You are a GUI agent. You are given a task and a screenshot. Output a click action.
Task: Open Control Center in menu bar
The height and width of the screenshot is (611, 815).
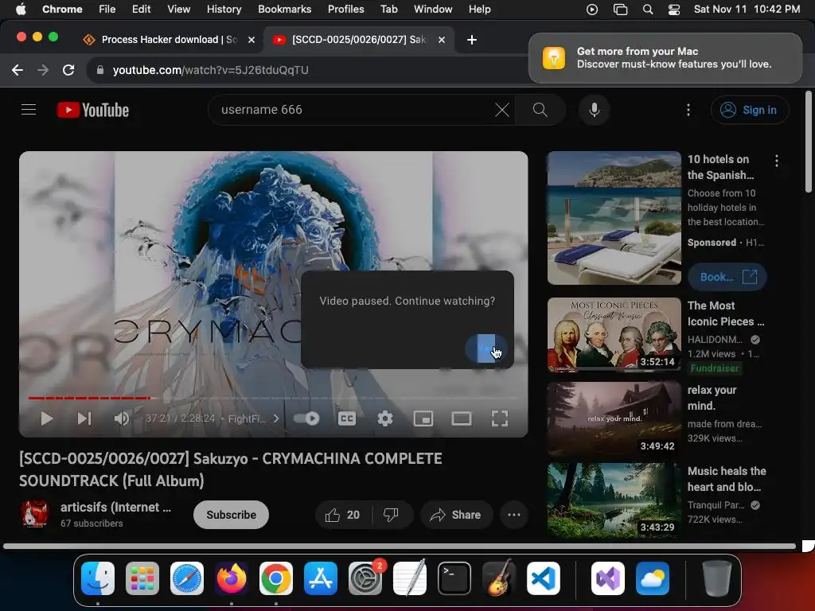coord(674,9)
